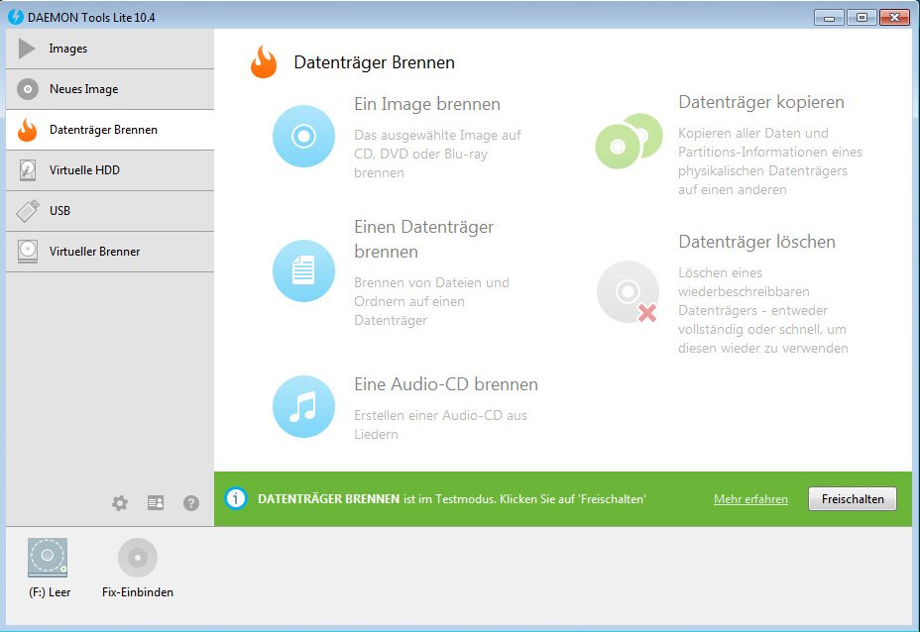This screenshot has height=632, width=920.
Task: Click the green double-disc copy icon
Action: [x=629, y=141]
